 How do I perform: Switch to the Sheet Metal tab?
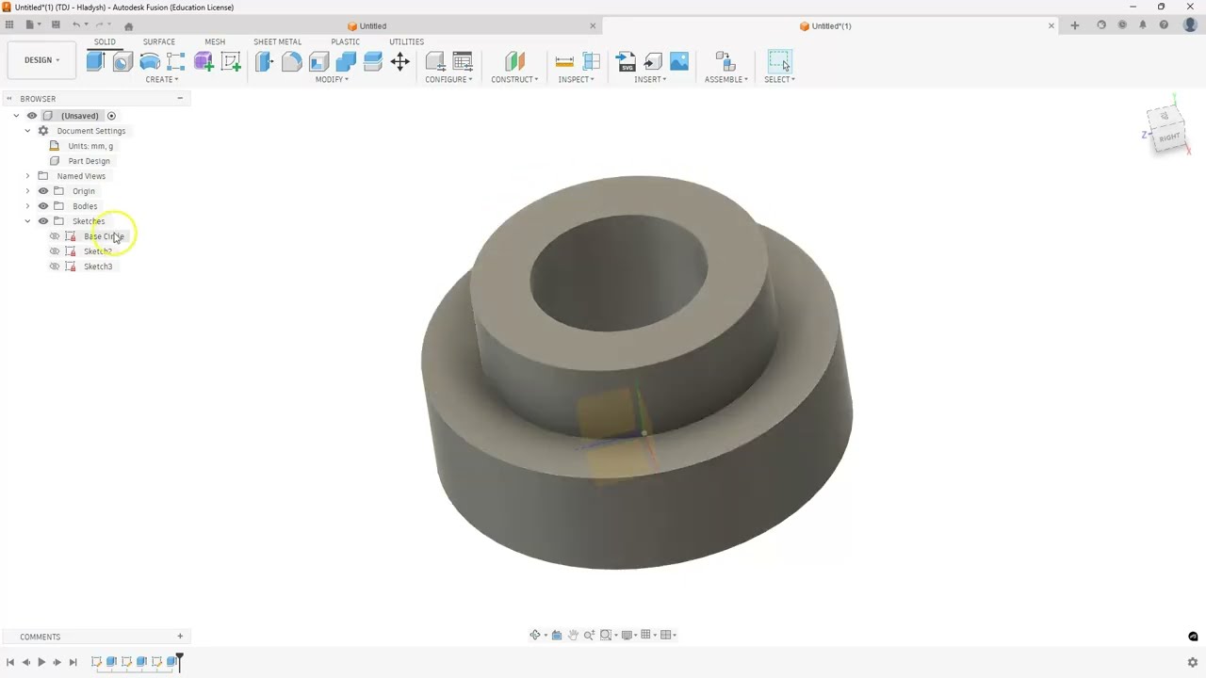click(x=277, y=41)
